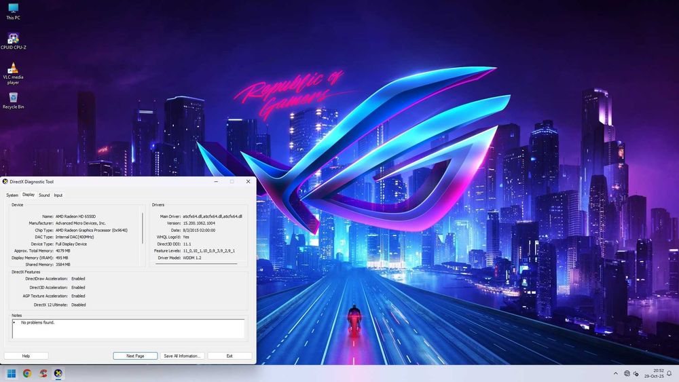
Task: Click the No problems found note
Action: [37, 322]
